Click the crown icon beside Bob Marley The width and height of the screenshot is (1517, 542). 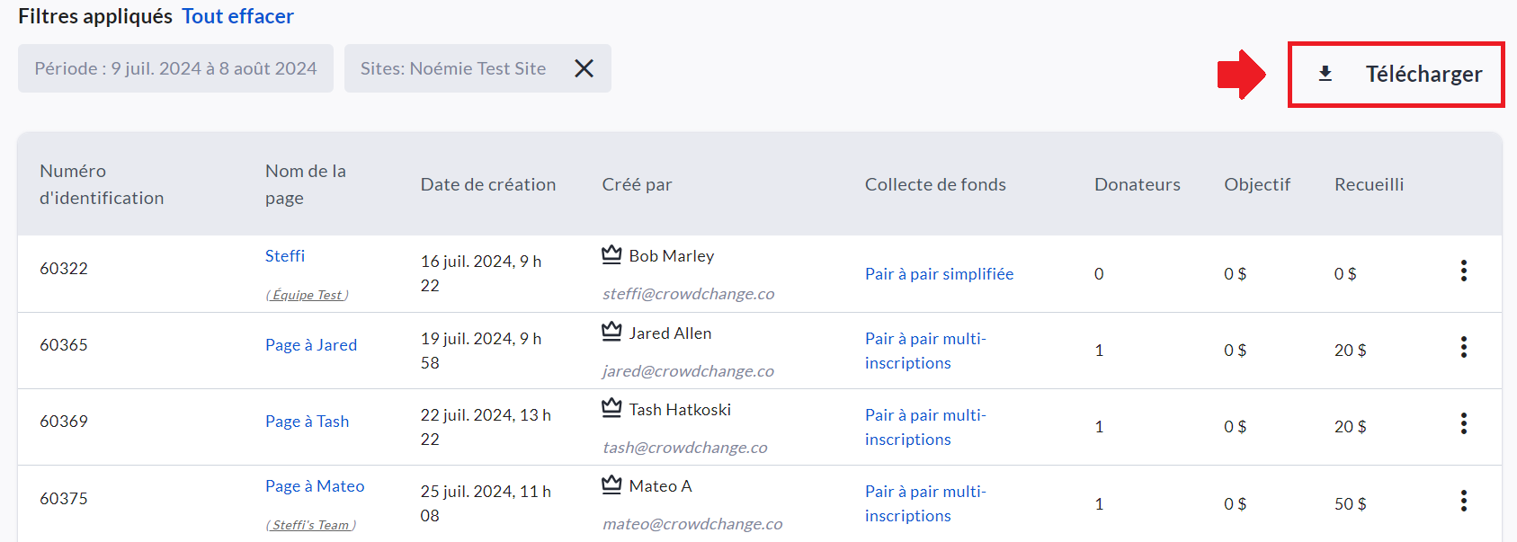[x=611, y=255]
